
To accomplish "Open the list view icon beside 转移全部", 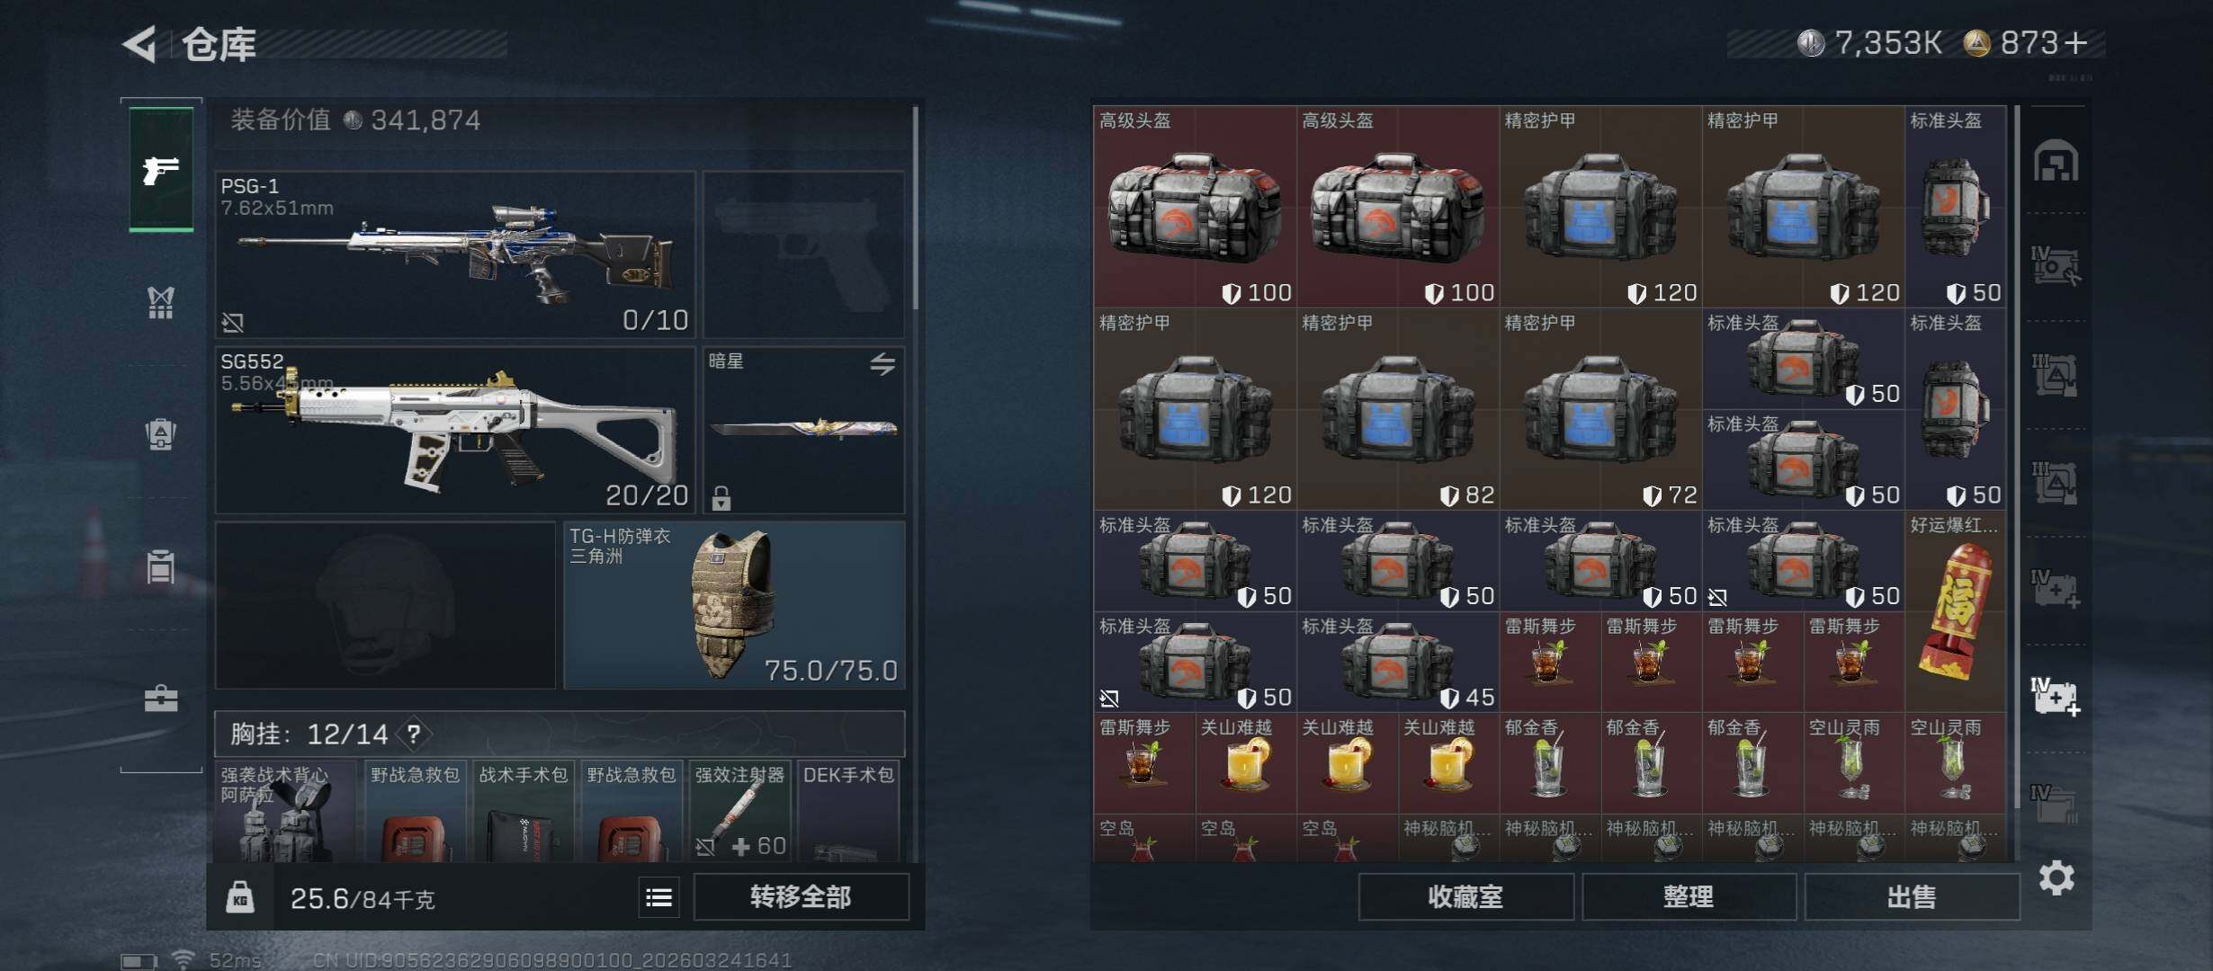I will (659, 897).
